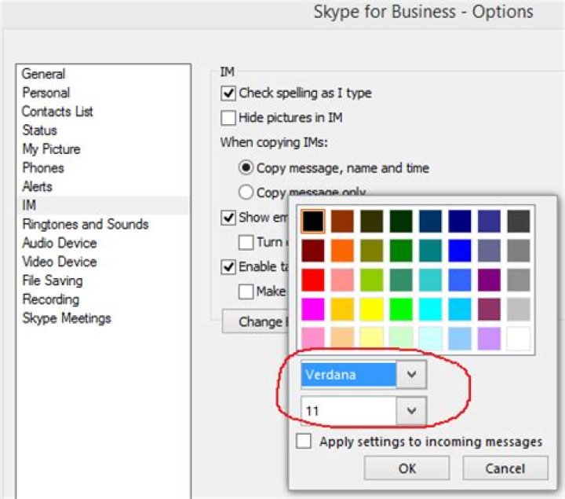Expand the Verdana font dropdown arrow
The height and width of the screenshot is (499, 565).
pos(411,374)
